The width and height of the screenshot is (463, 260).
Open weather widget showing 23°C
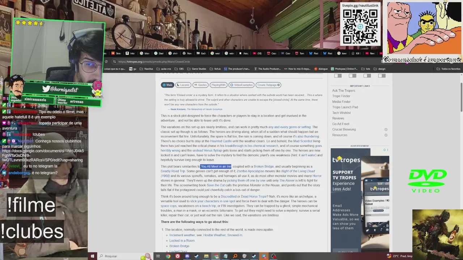399,256
